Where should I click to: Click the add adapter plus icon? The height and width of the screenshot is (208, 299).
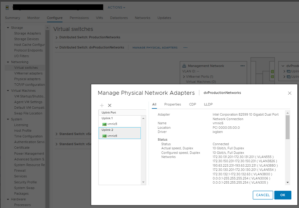pyautogui.click(x=102, y=105)
